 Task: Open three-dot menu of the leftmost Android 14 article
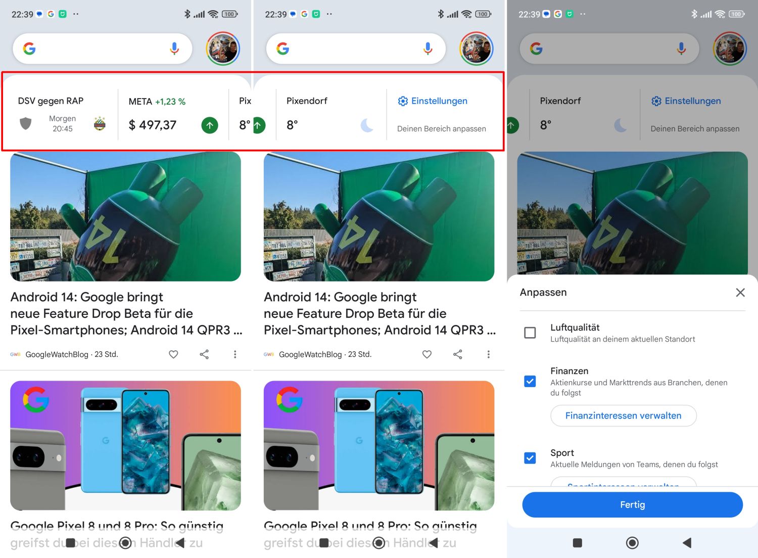pyautogui.click(x=235, y=354)
